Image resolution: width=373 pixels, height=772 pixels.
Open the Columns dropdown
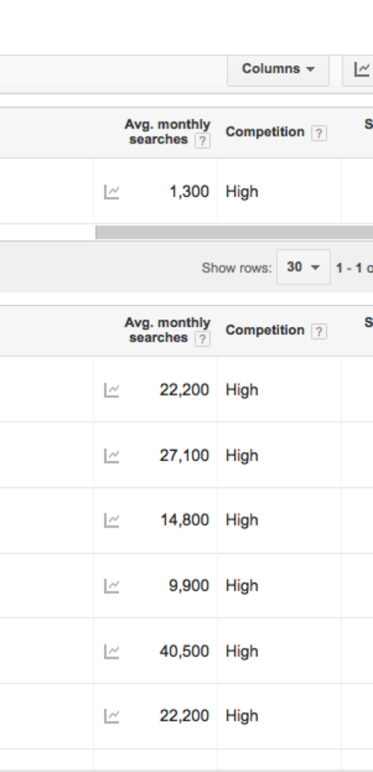point(278,69)
